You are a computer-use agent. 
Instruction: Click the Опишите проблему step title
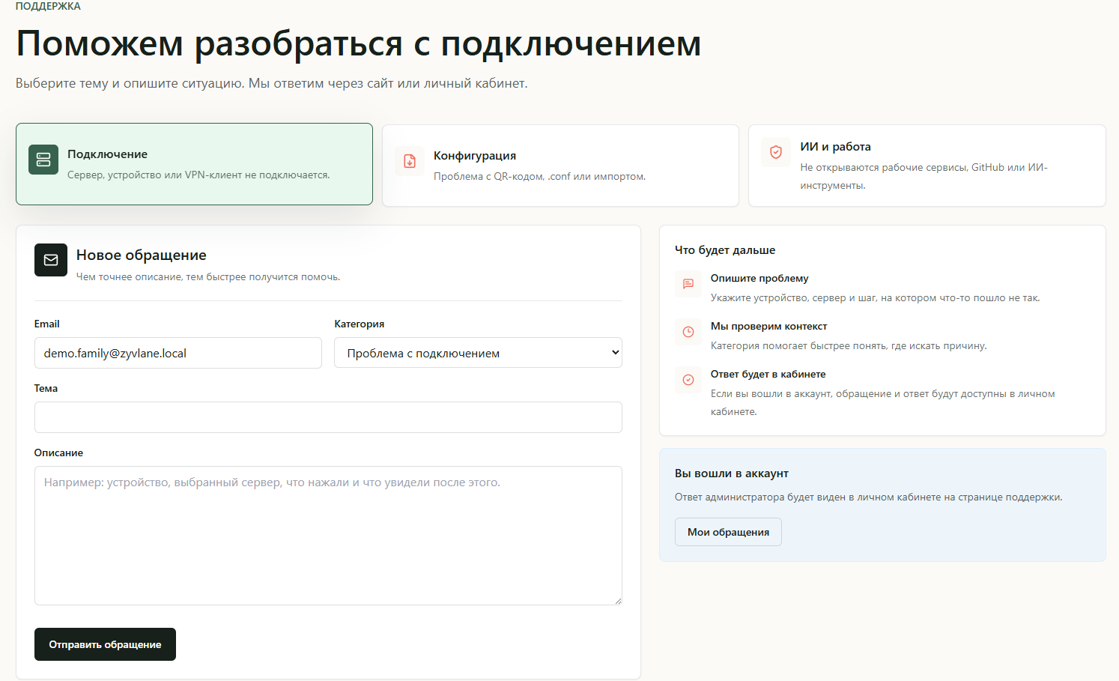[759, 278]
